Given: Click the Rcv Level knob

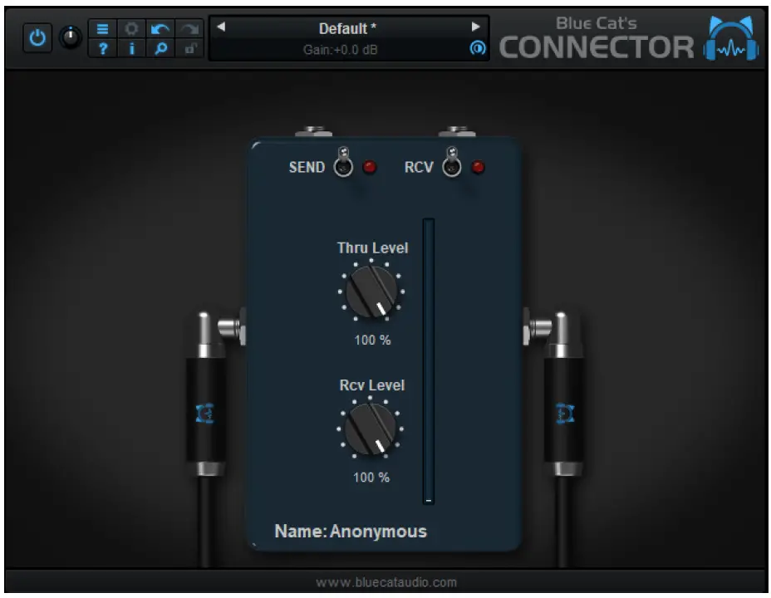Looking at the screenshot, I should tap(371, 427).
